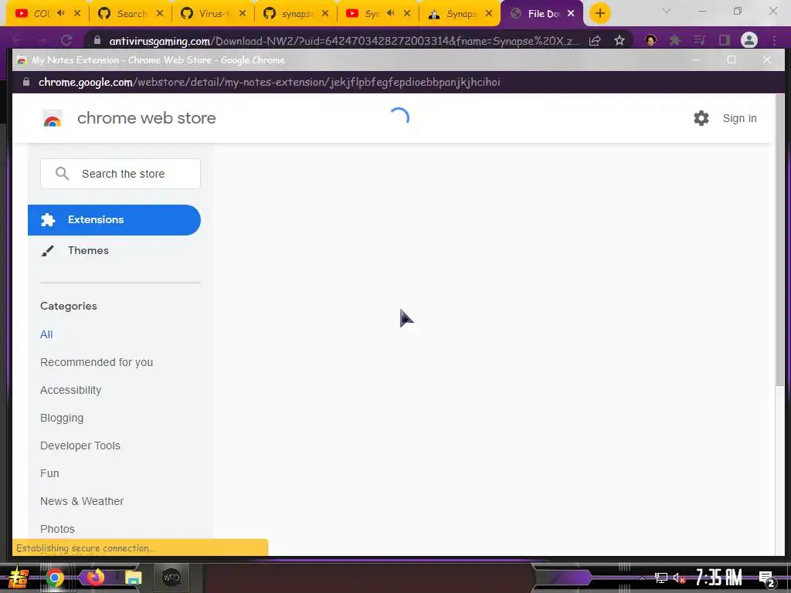This screenshot has height=593, width=791.
Task: Mute the Syn YouTube tab audio icon
Action: coord(390,13)
